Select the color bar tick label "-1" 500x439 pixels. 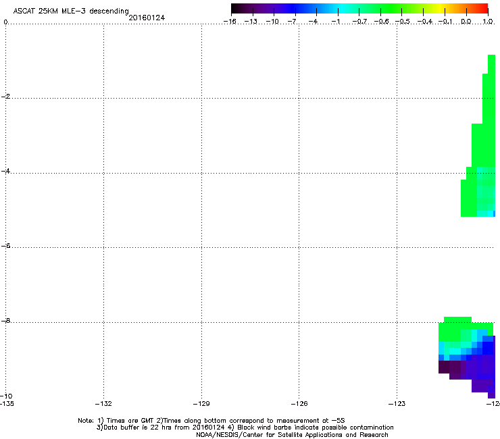(335, 22)
